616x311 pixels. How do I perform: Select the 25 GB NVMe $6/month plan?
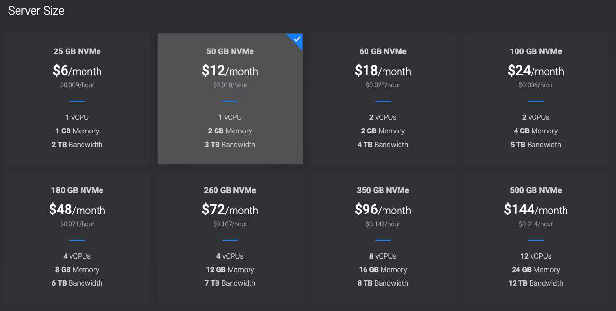click(77, 99)
